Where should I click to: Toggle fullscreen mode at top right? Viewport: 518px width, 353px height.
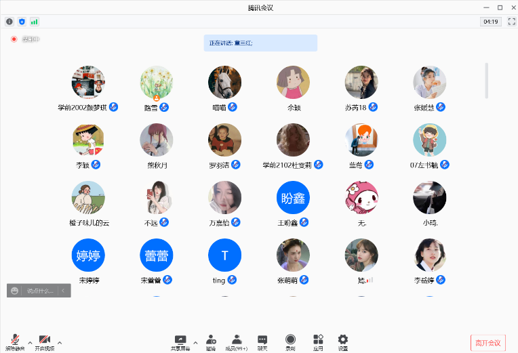(x=511, y=22)
